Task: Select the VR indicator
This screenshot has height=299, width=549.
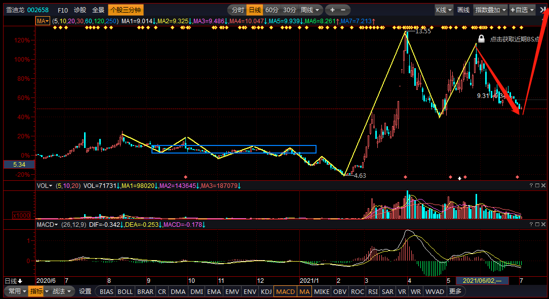Action: [402, 291]
